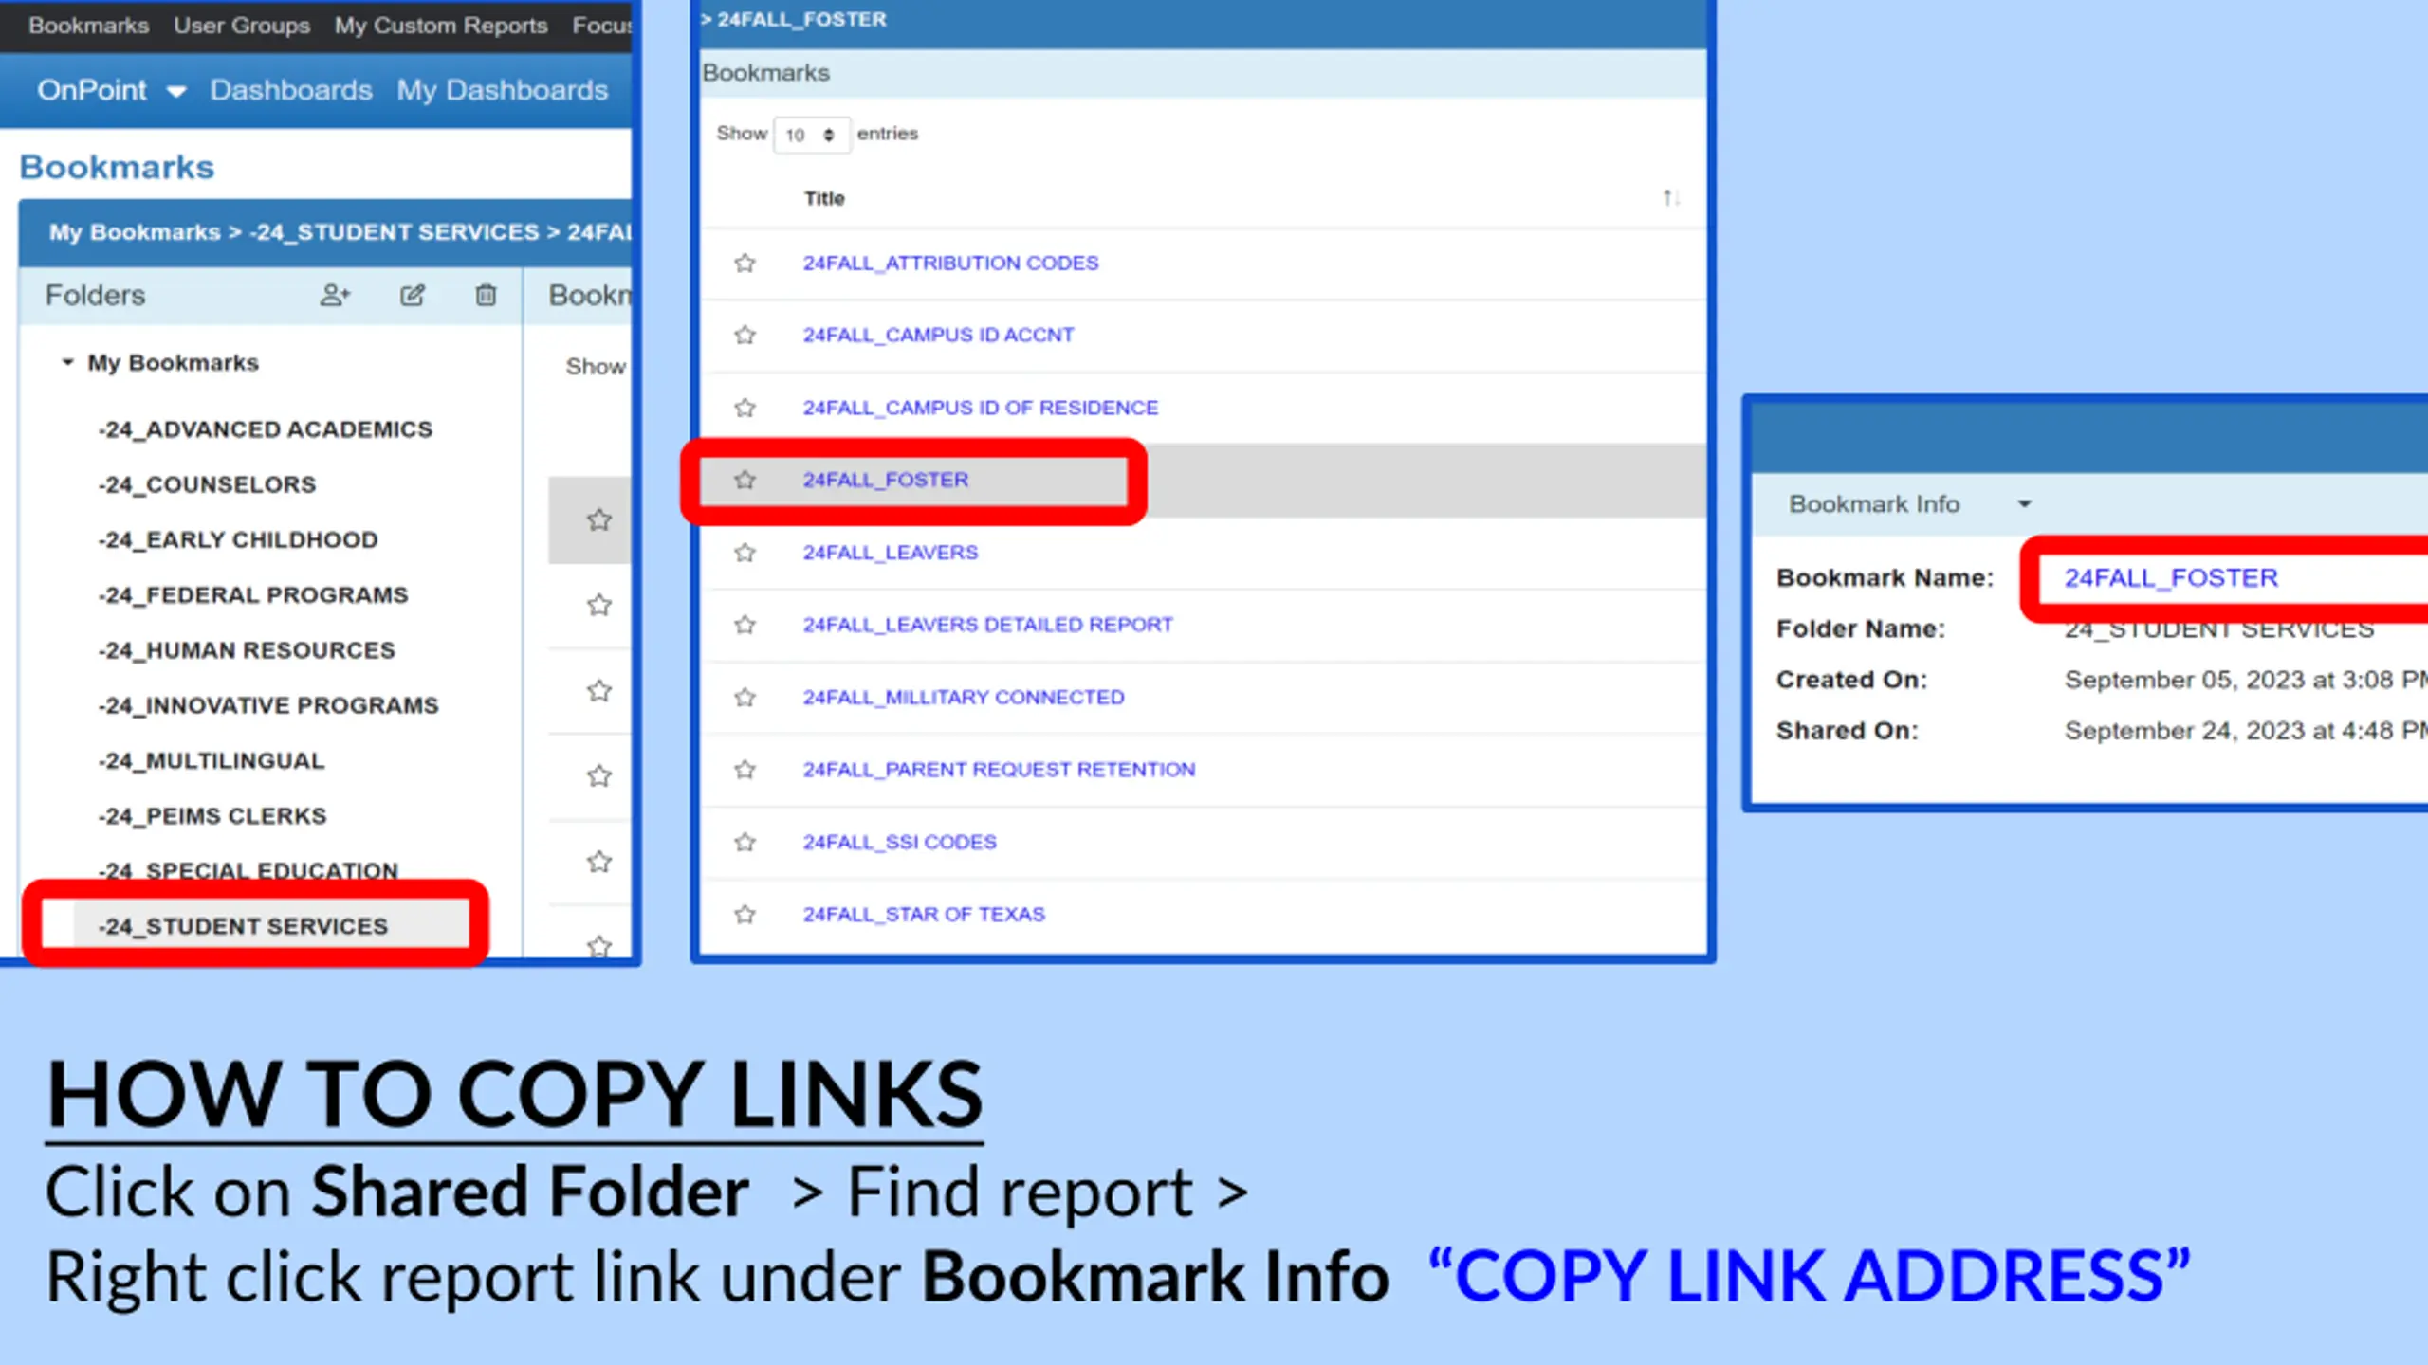
Task: Open the 24FALL_MILLITARY CONNECTED link
Action: pos(964,698)
